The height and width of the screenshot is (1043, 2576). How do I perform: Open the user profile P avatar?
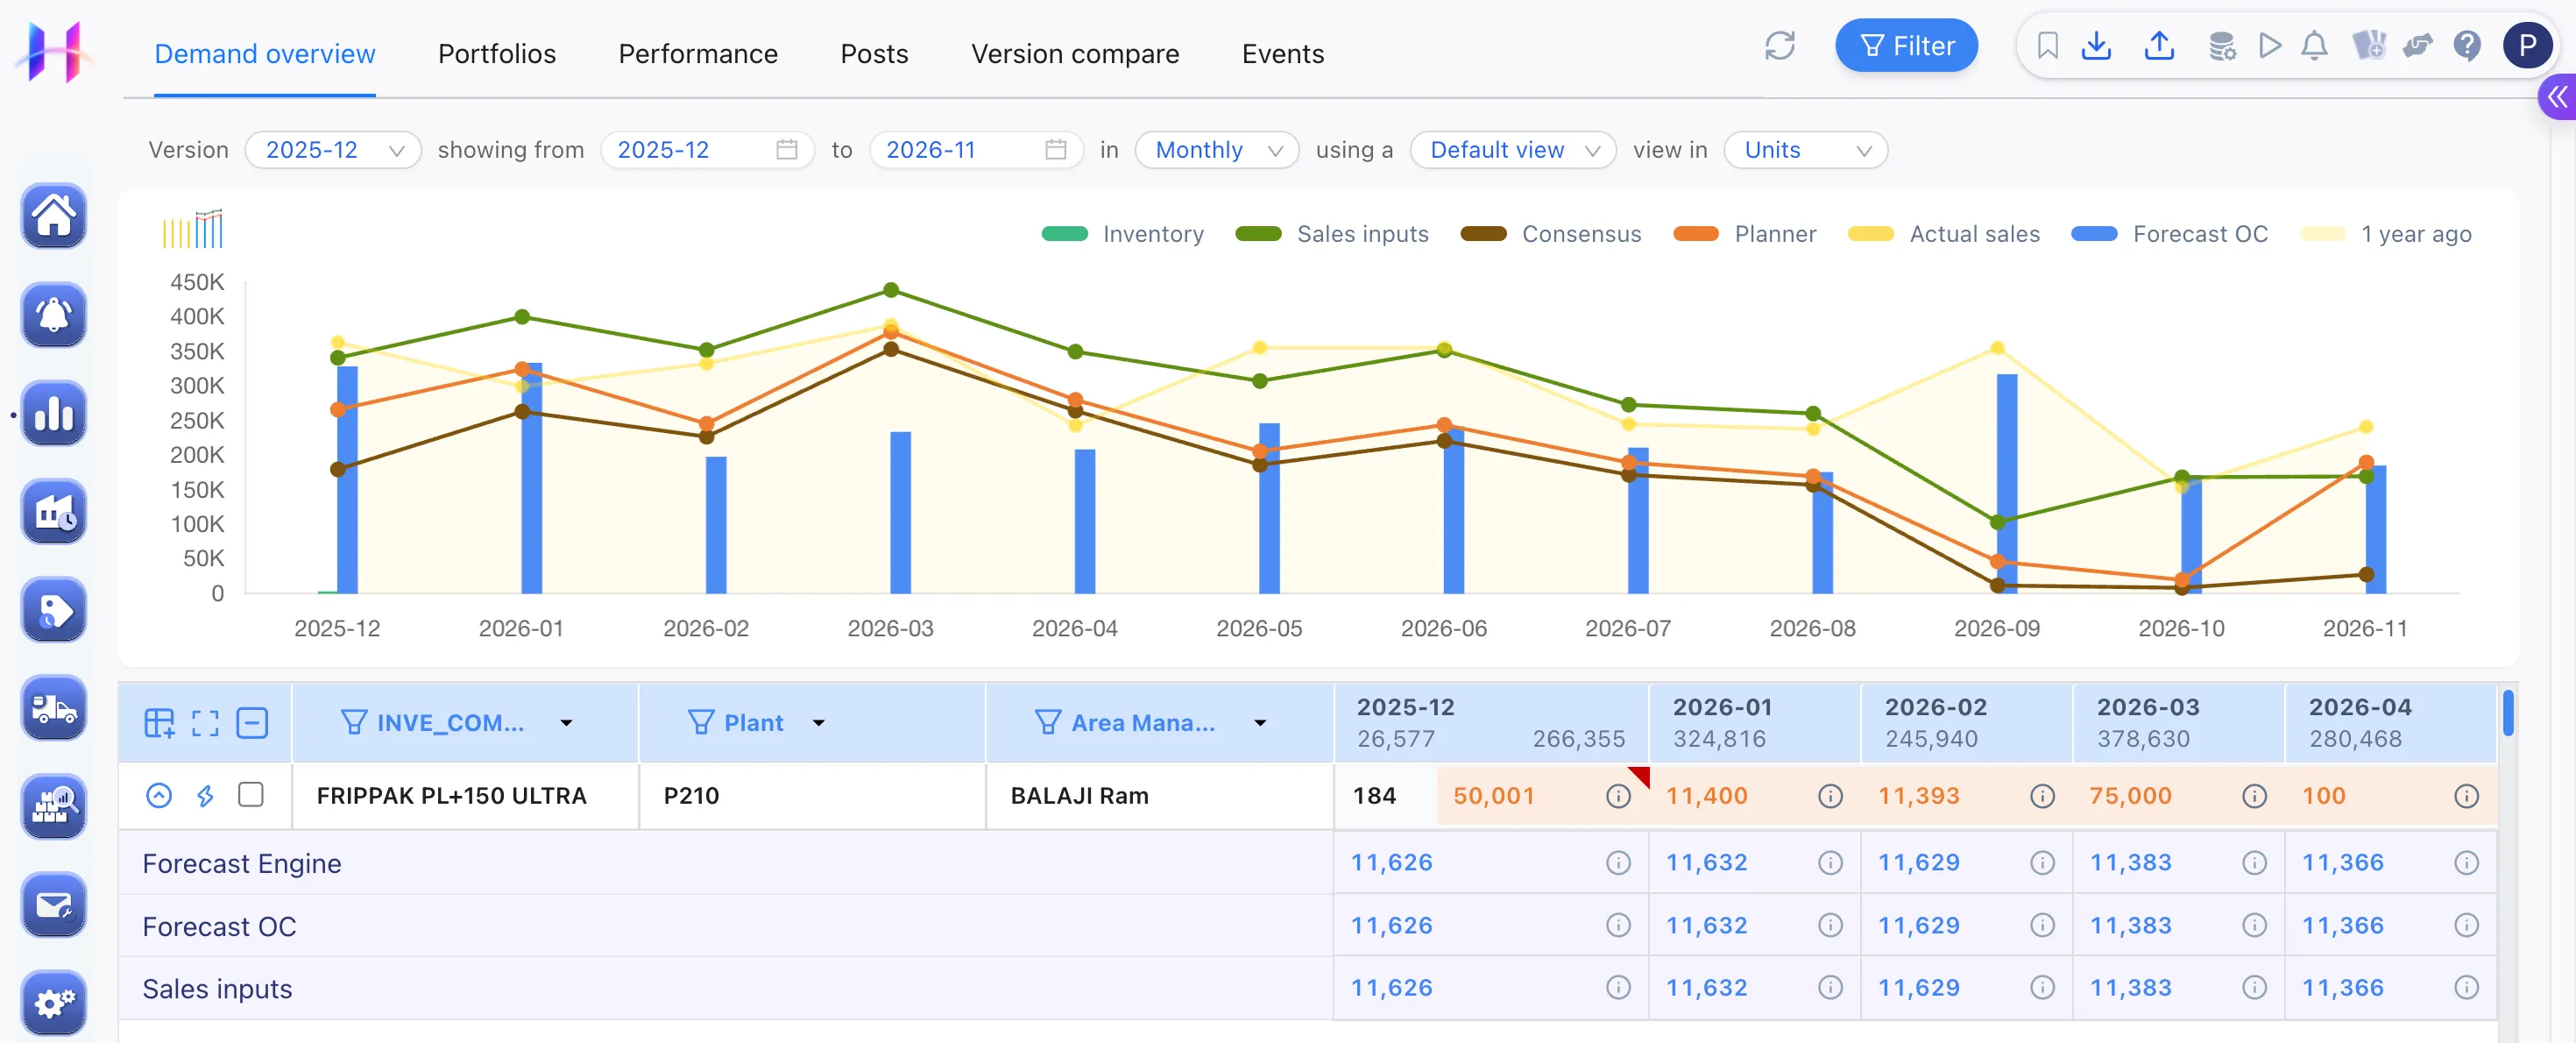pos(2527,46)
